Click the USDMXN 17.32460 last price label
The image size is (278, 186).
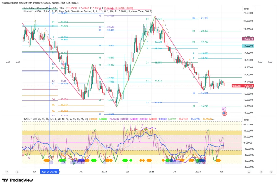[243, 86]
